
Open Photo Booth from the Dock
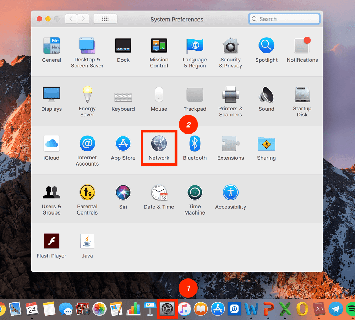click(83, 309)
